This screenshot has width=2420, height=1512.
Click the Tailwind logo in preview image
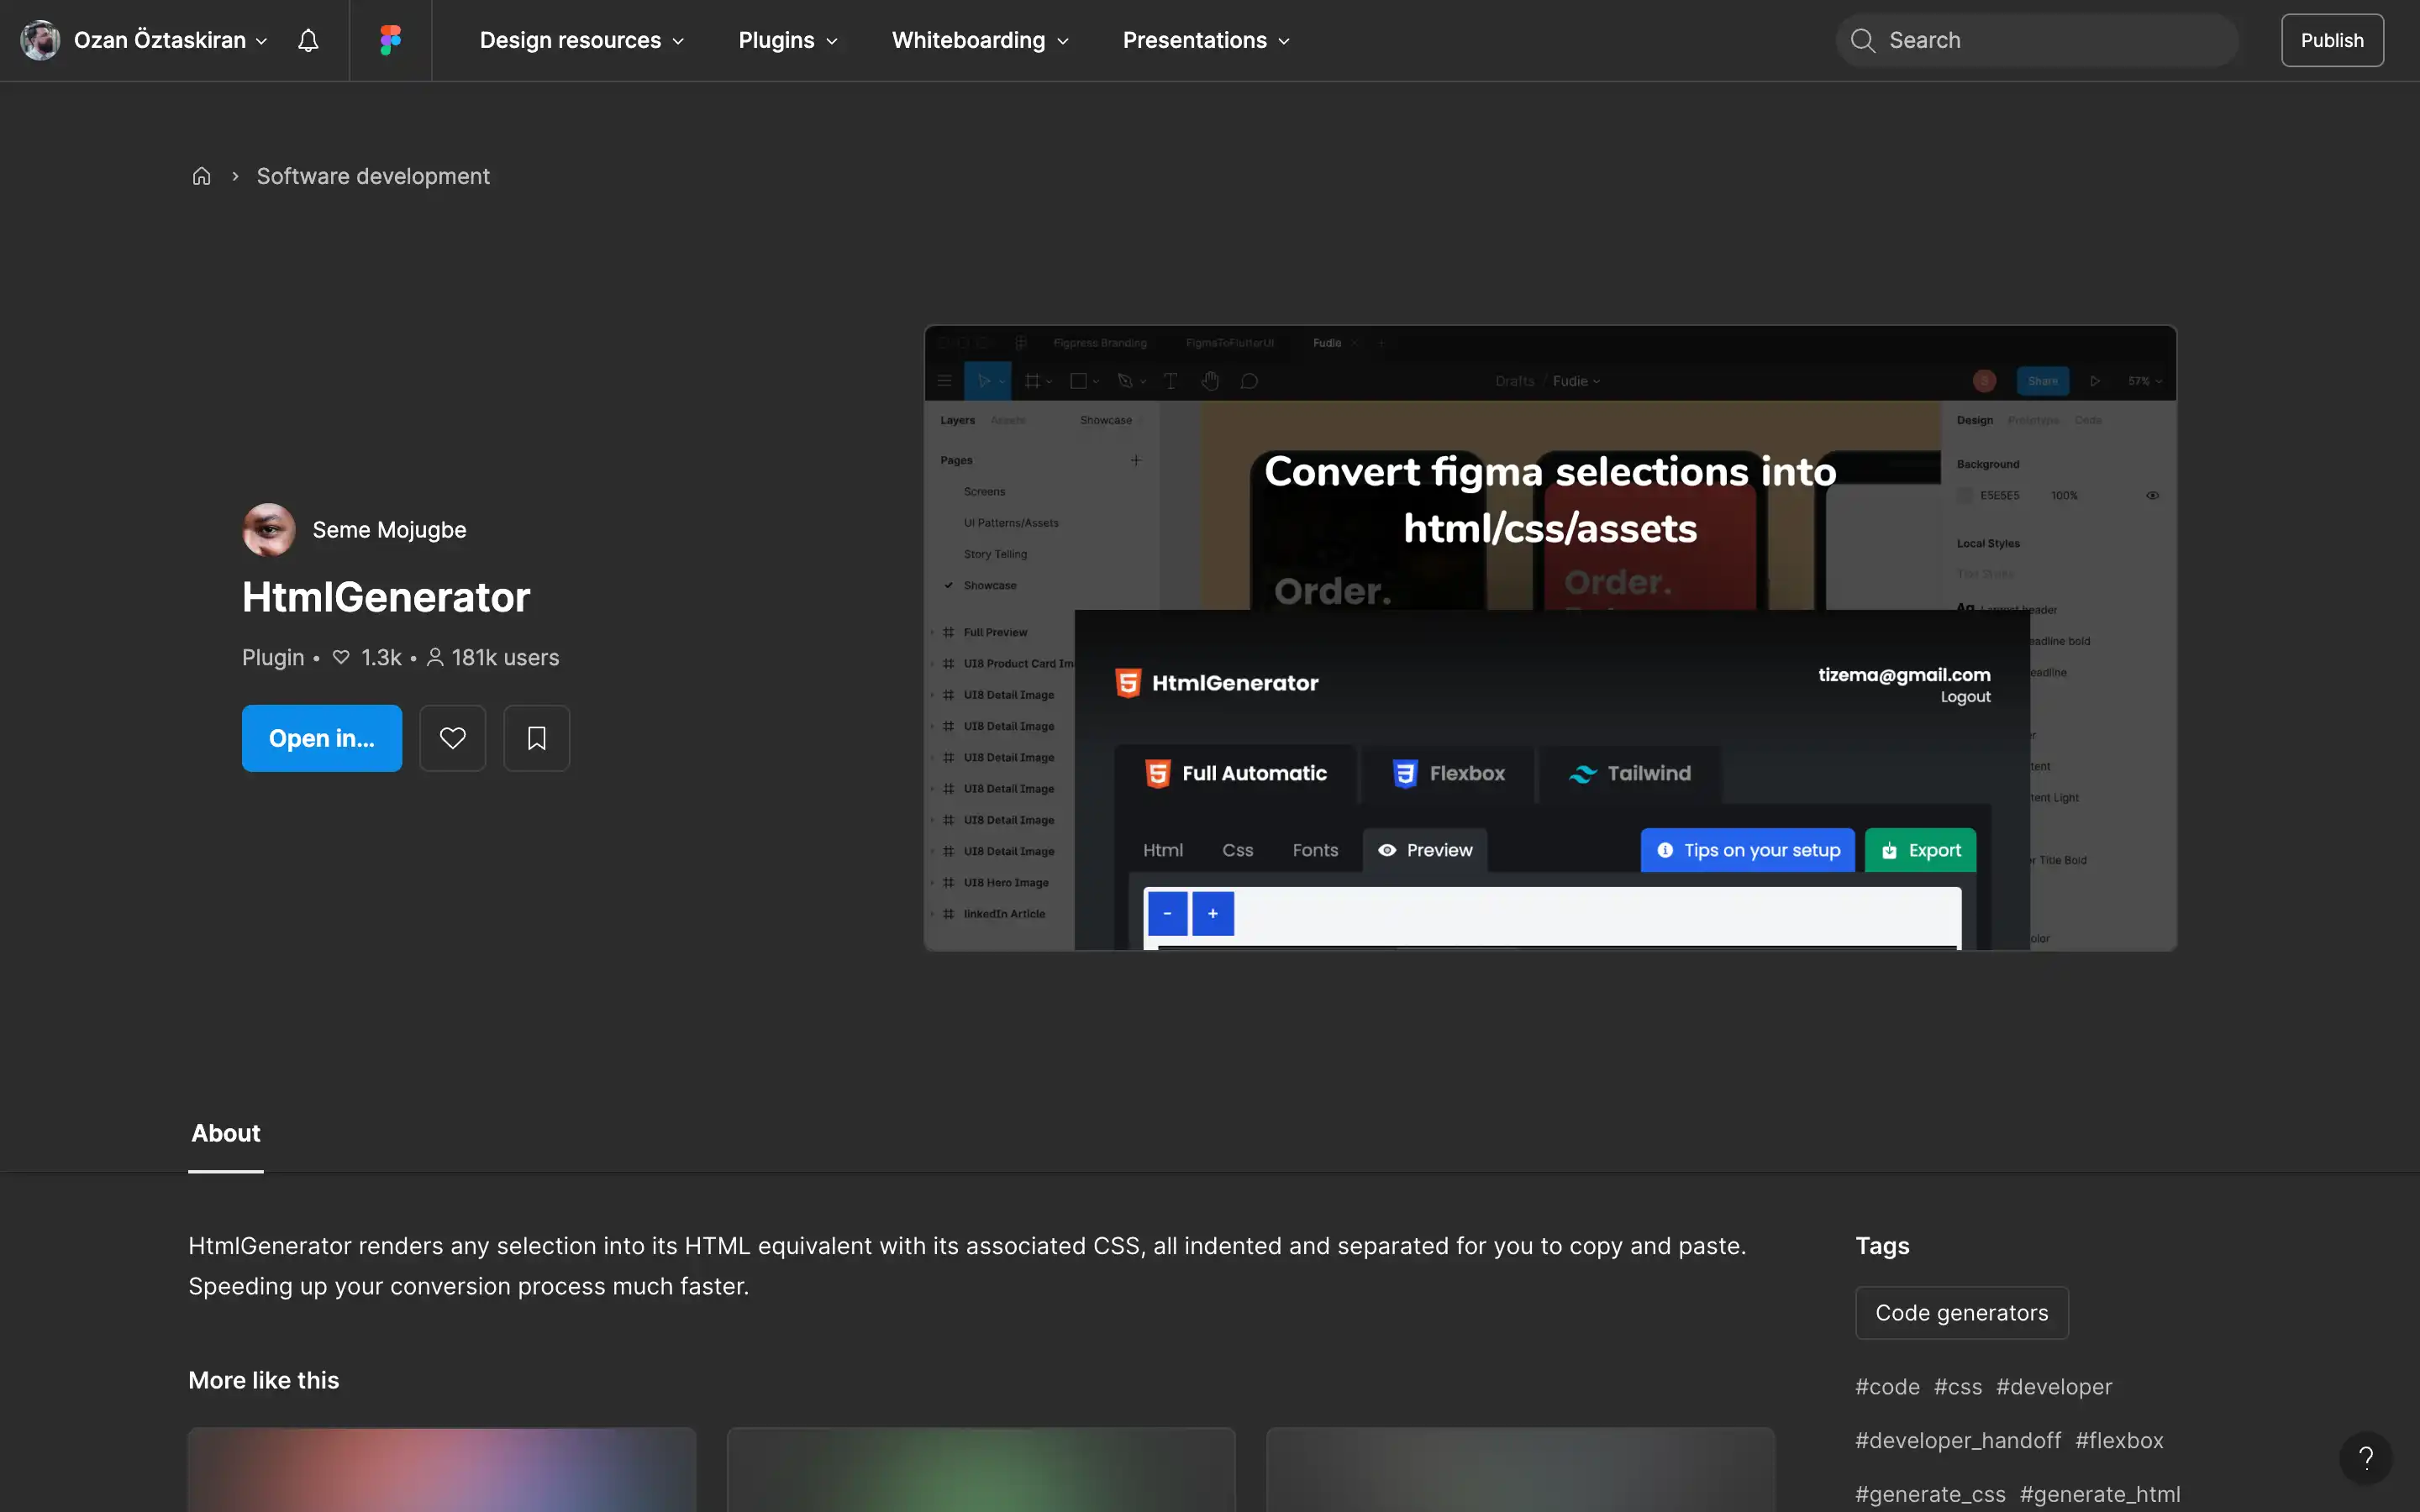pyautogui.click(x=1583, y=774)
